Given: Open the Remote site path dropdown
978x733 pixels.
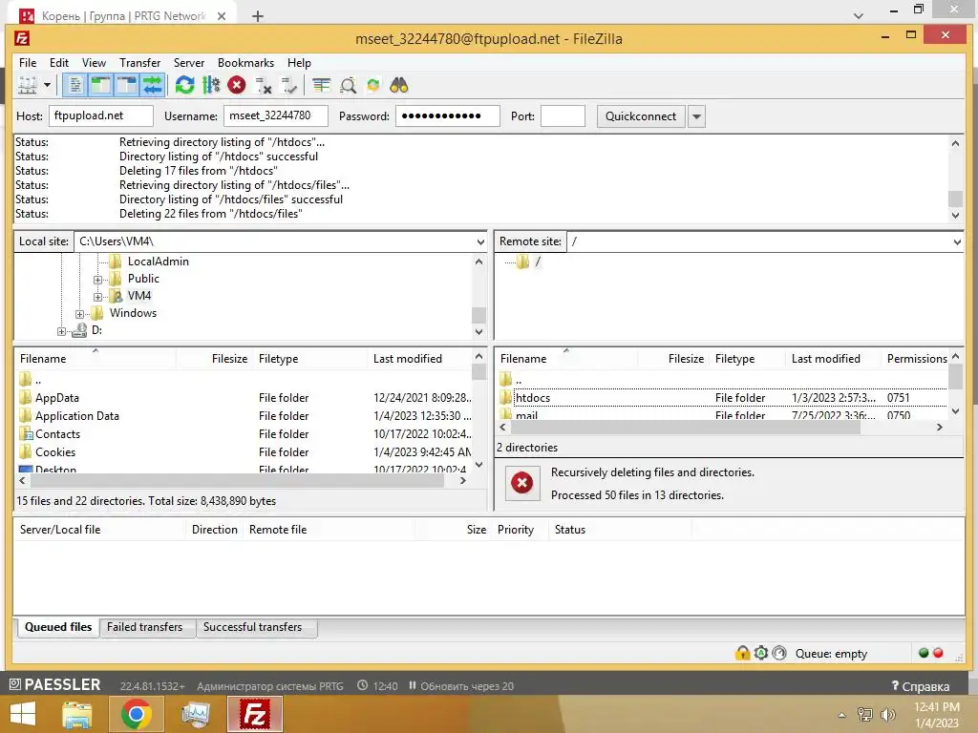Looking at the screenshot, I should 957,241.
